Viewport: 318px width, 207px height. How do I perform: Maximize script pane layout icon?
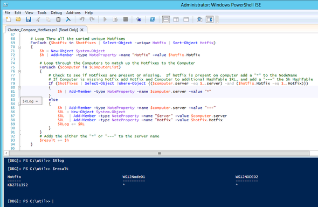click(186, 19)
